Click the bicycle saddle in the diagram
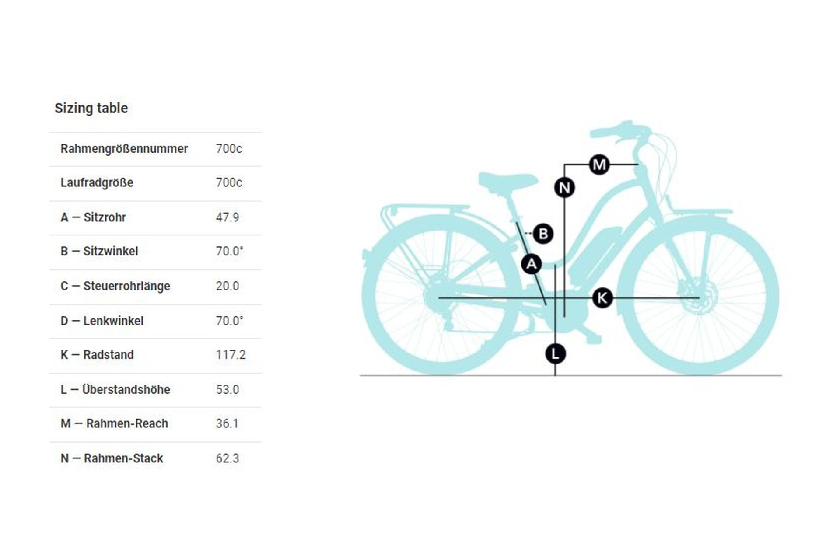This screenshot has width=840, height=560. tap(507, 180)
